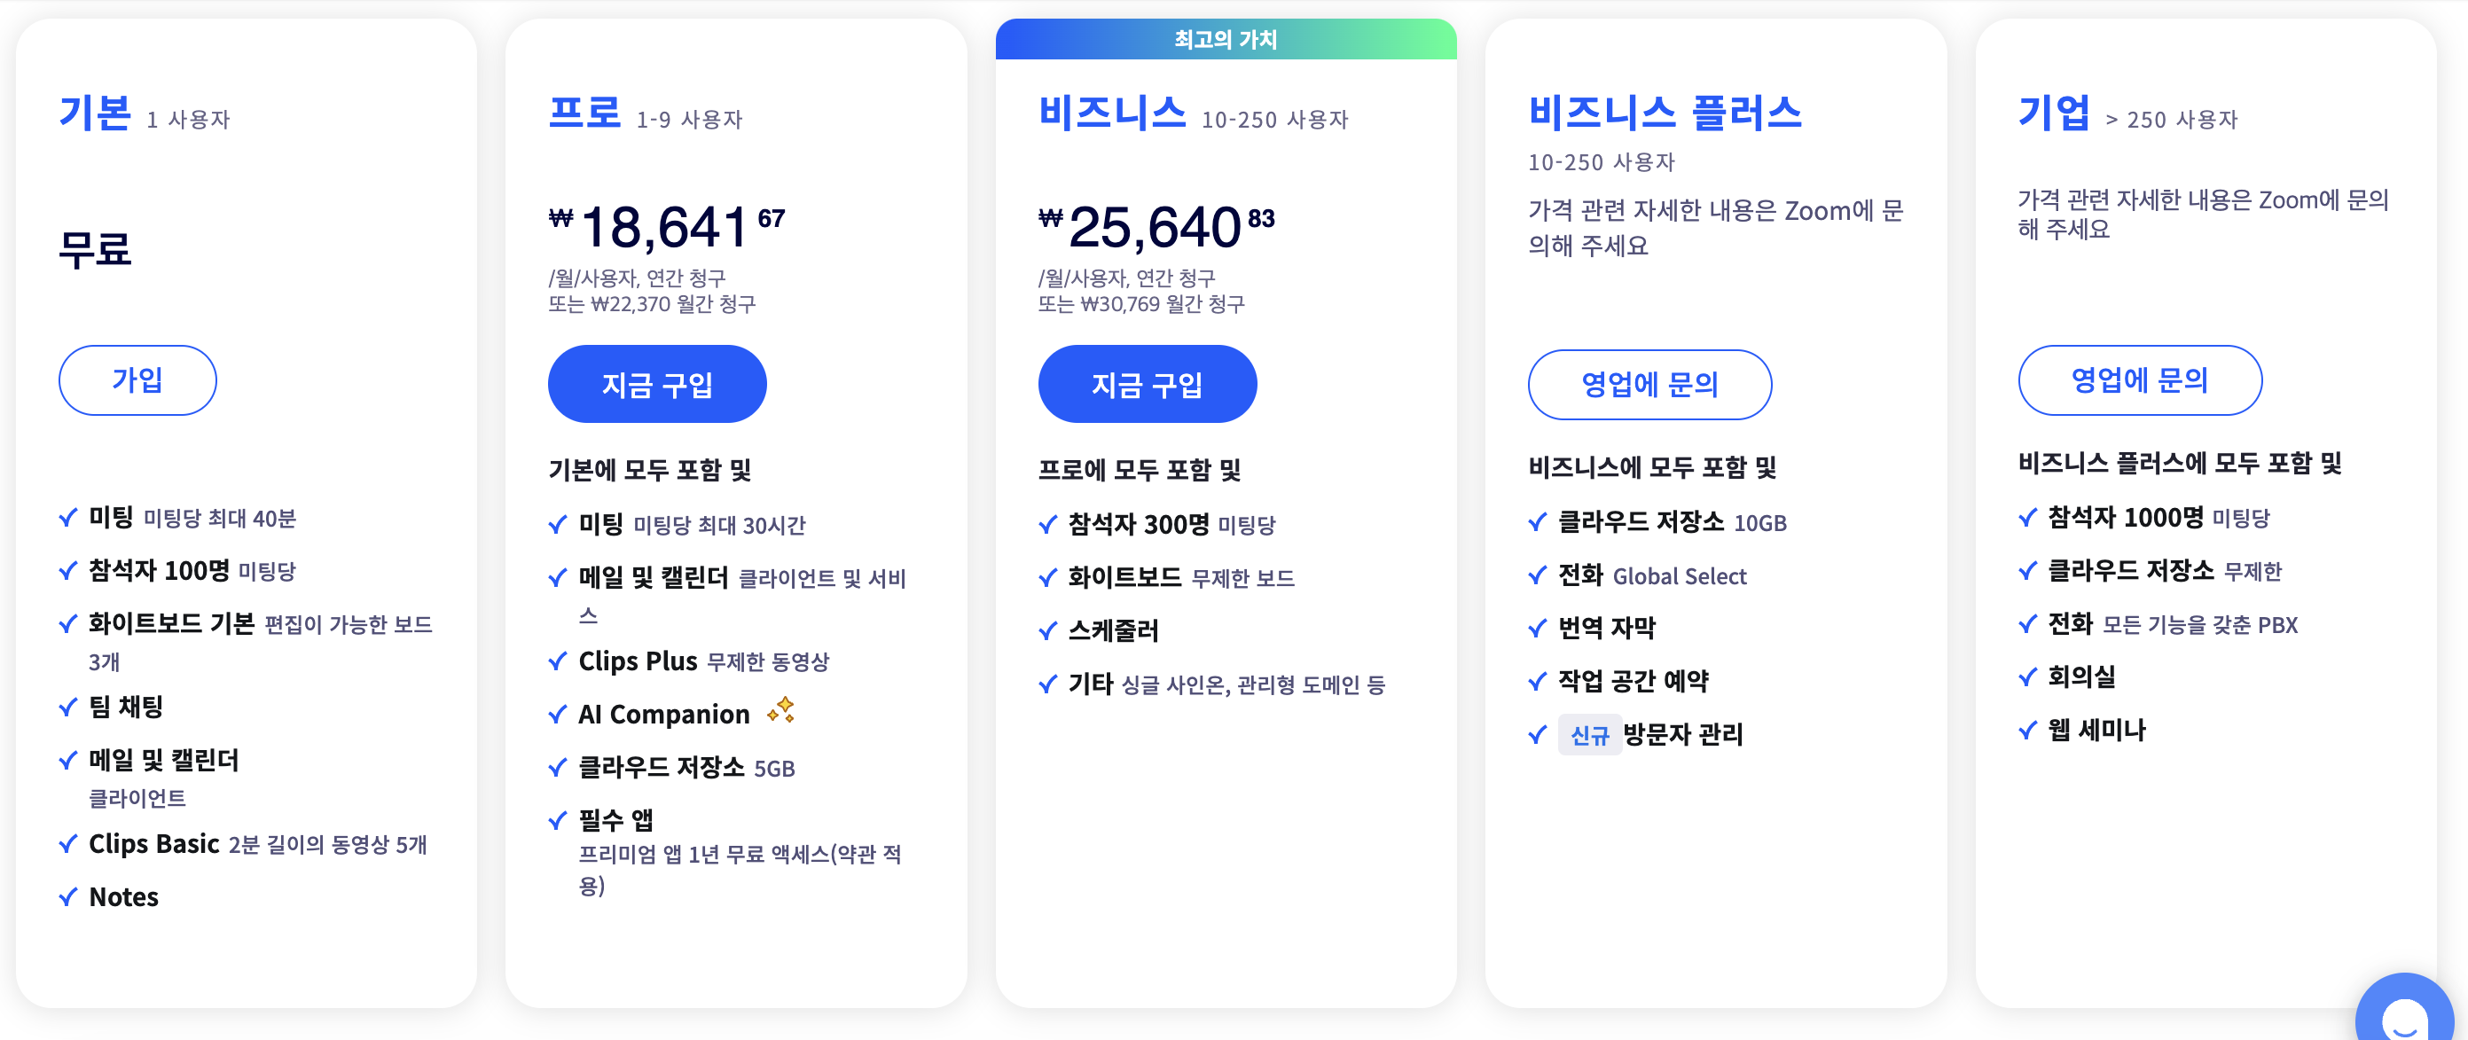
Task: Click the 신규 badge near 방문자 관리
Action: [1589, 737]
